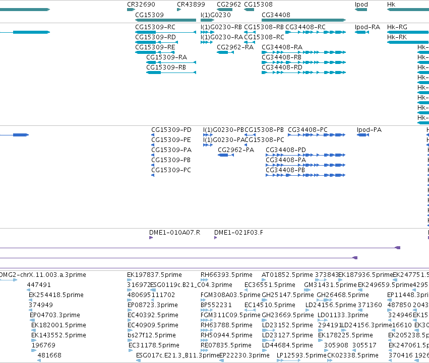Select EST label 447491
This screenshot has height=363, width=429.
39,285
